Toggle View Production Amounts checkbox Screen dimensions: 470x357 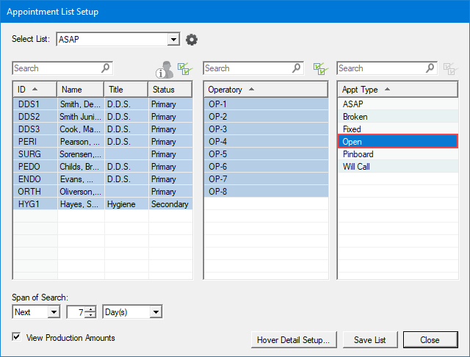pyautogui.click(x=17, y=338)
